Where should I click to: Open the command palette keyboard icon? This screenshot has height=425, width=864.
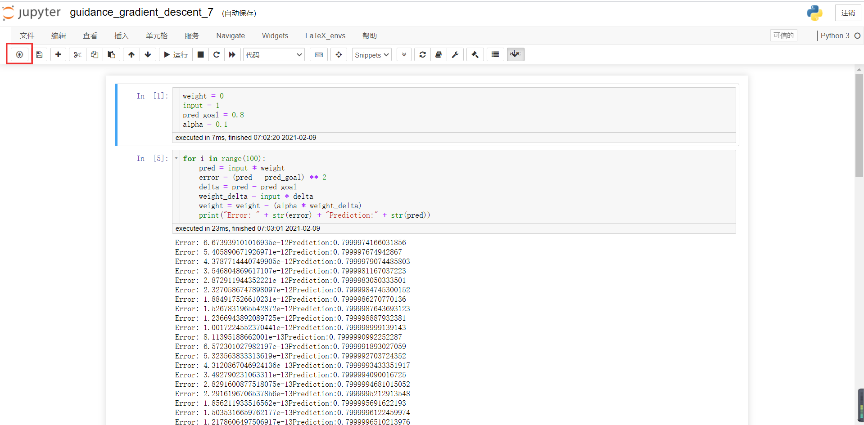(319, 54)
